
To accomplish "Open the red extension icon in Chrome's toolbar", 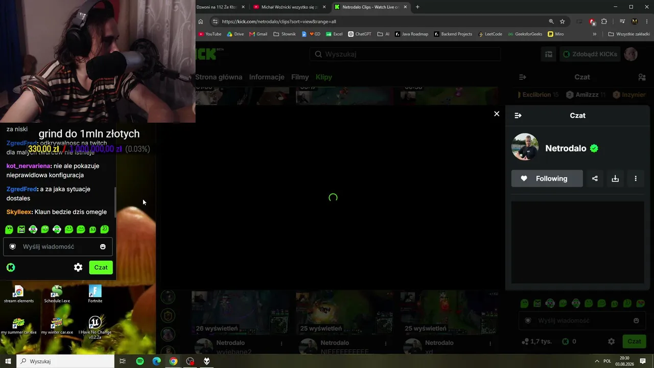I will 592,21.
